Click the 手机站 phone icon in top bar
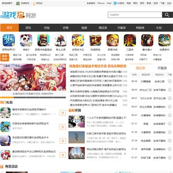This screenshot has height=173, width=173. click(34, 3)
